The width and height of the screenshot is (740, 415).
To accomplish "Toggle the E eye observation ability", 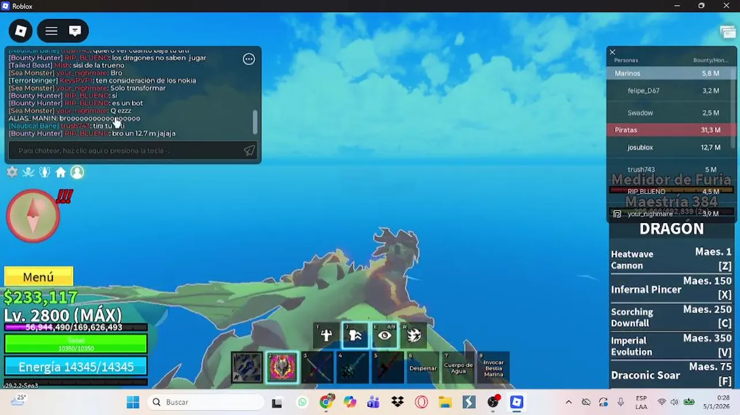I will (x=384, y=335).
